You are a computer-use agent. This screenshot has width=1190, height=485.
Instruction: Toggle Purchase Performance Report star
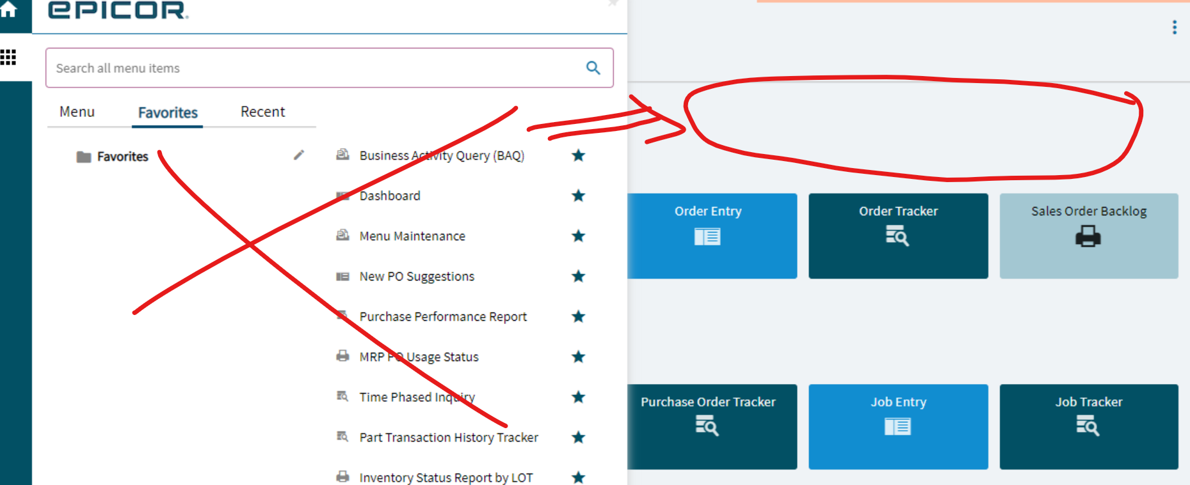(x=579, y=316)
